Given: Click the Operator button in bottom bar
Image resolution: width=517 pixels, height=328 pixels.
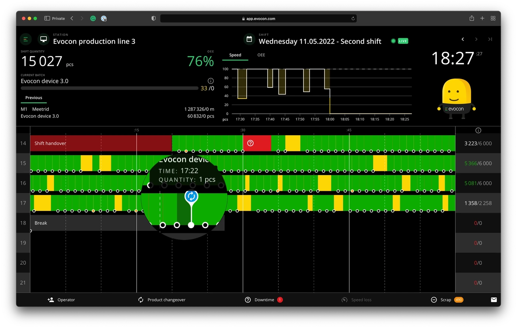Looking at the screenshot, I should (x=61, y=300).
